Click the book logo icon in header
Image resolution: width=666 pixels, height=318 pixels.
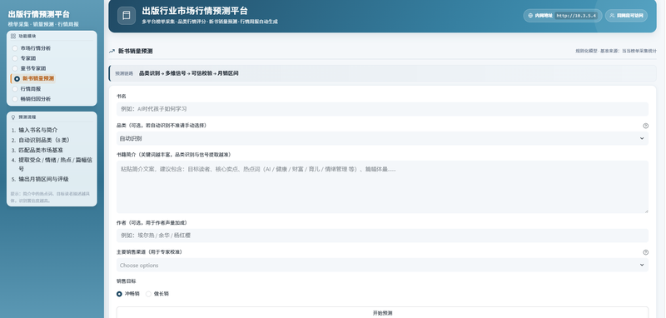127,16
